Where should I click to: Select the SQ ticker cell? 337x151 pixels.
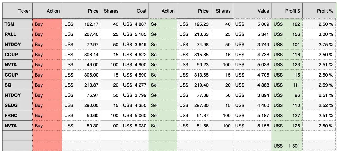tap(17, 85)
